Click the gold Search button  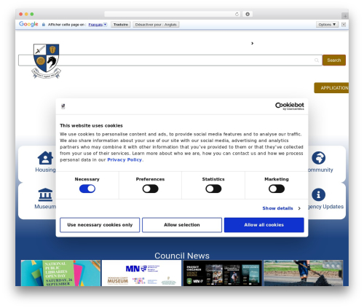pos(334,60)
